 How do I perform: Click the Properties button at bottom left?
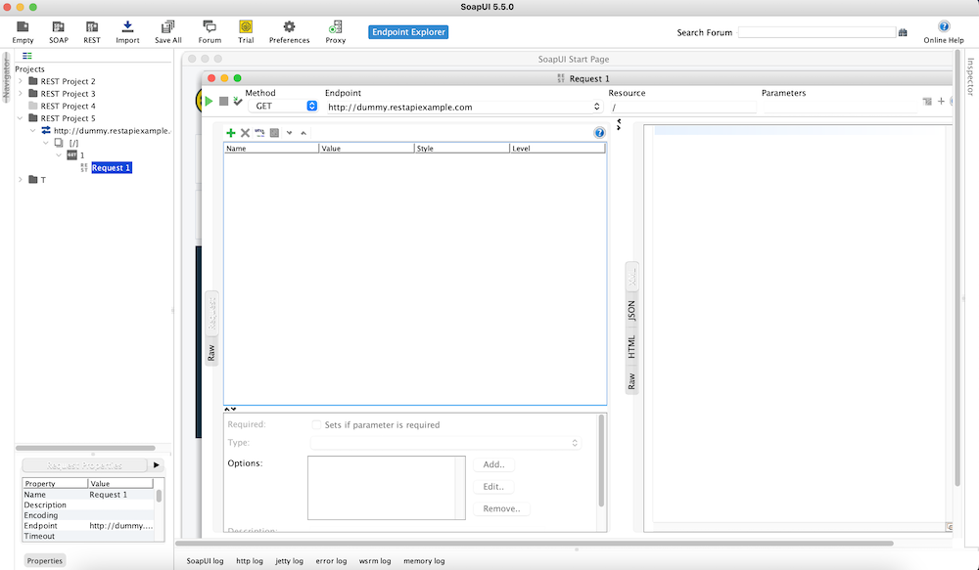coord(45,560)
